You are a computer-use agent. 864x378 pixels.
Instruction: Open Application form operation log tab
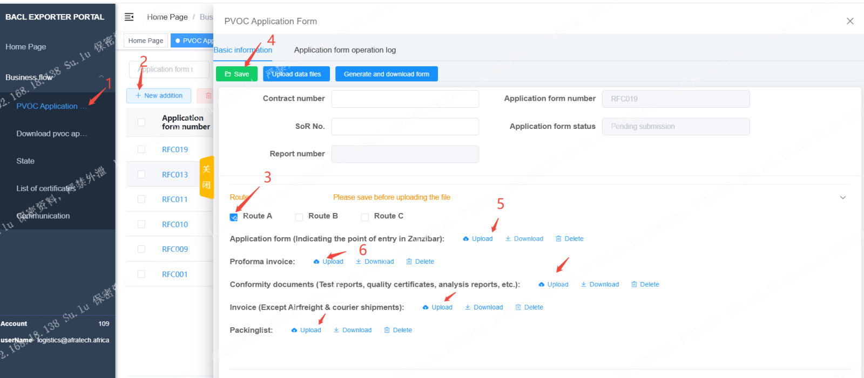[x=345, y=50]
